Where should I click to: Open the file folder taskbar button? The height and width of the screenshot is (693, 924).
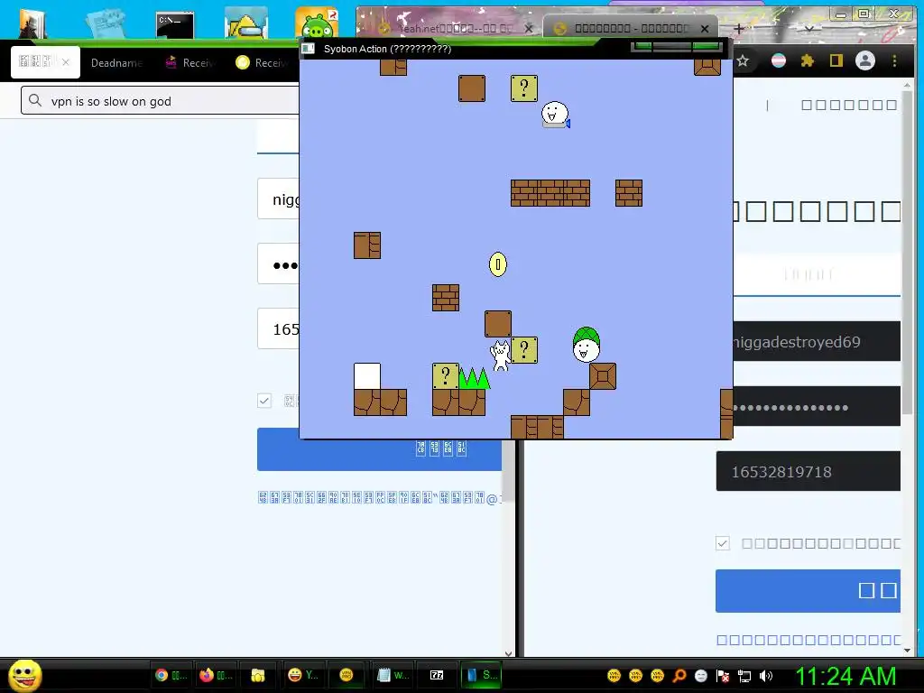pyautogui.click(x=258, y=675)
